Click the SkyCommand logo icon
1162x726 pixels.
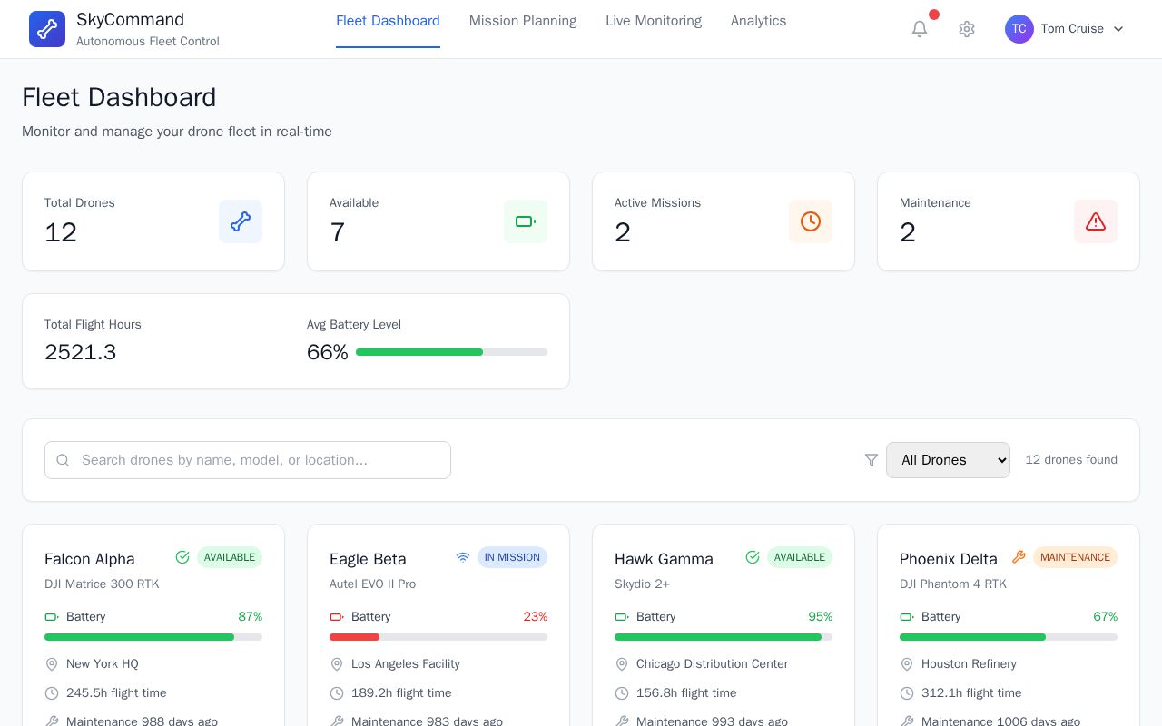pos(47,29)
